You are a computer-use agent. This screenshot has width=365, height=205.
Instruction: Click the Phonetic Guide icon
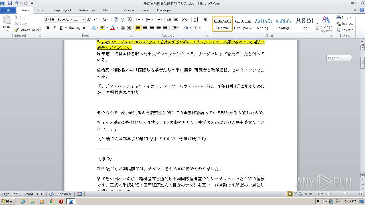(123, 20)
